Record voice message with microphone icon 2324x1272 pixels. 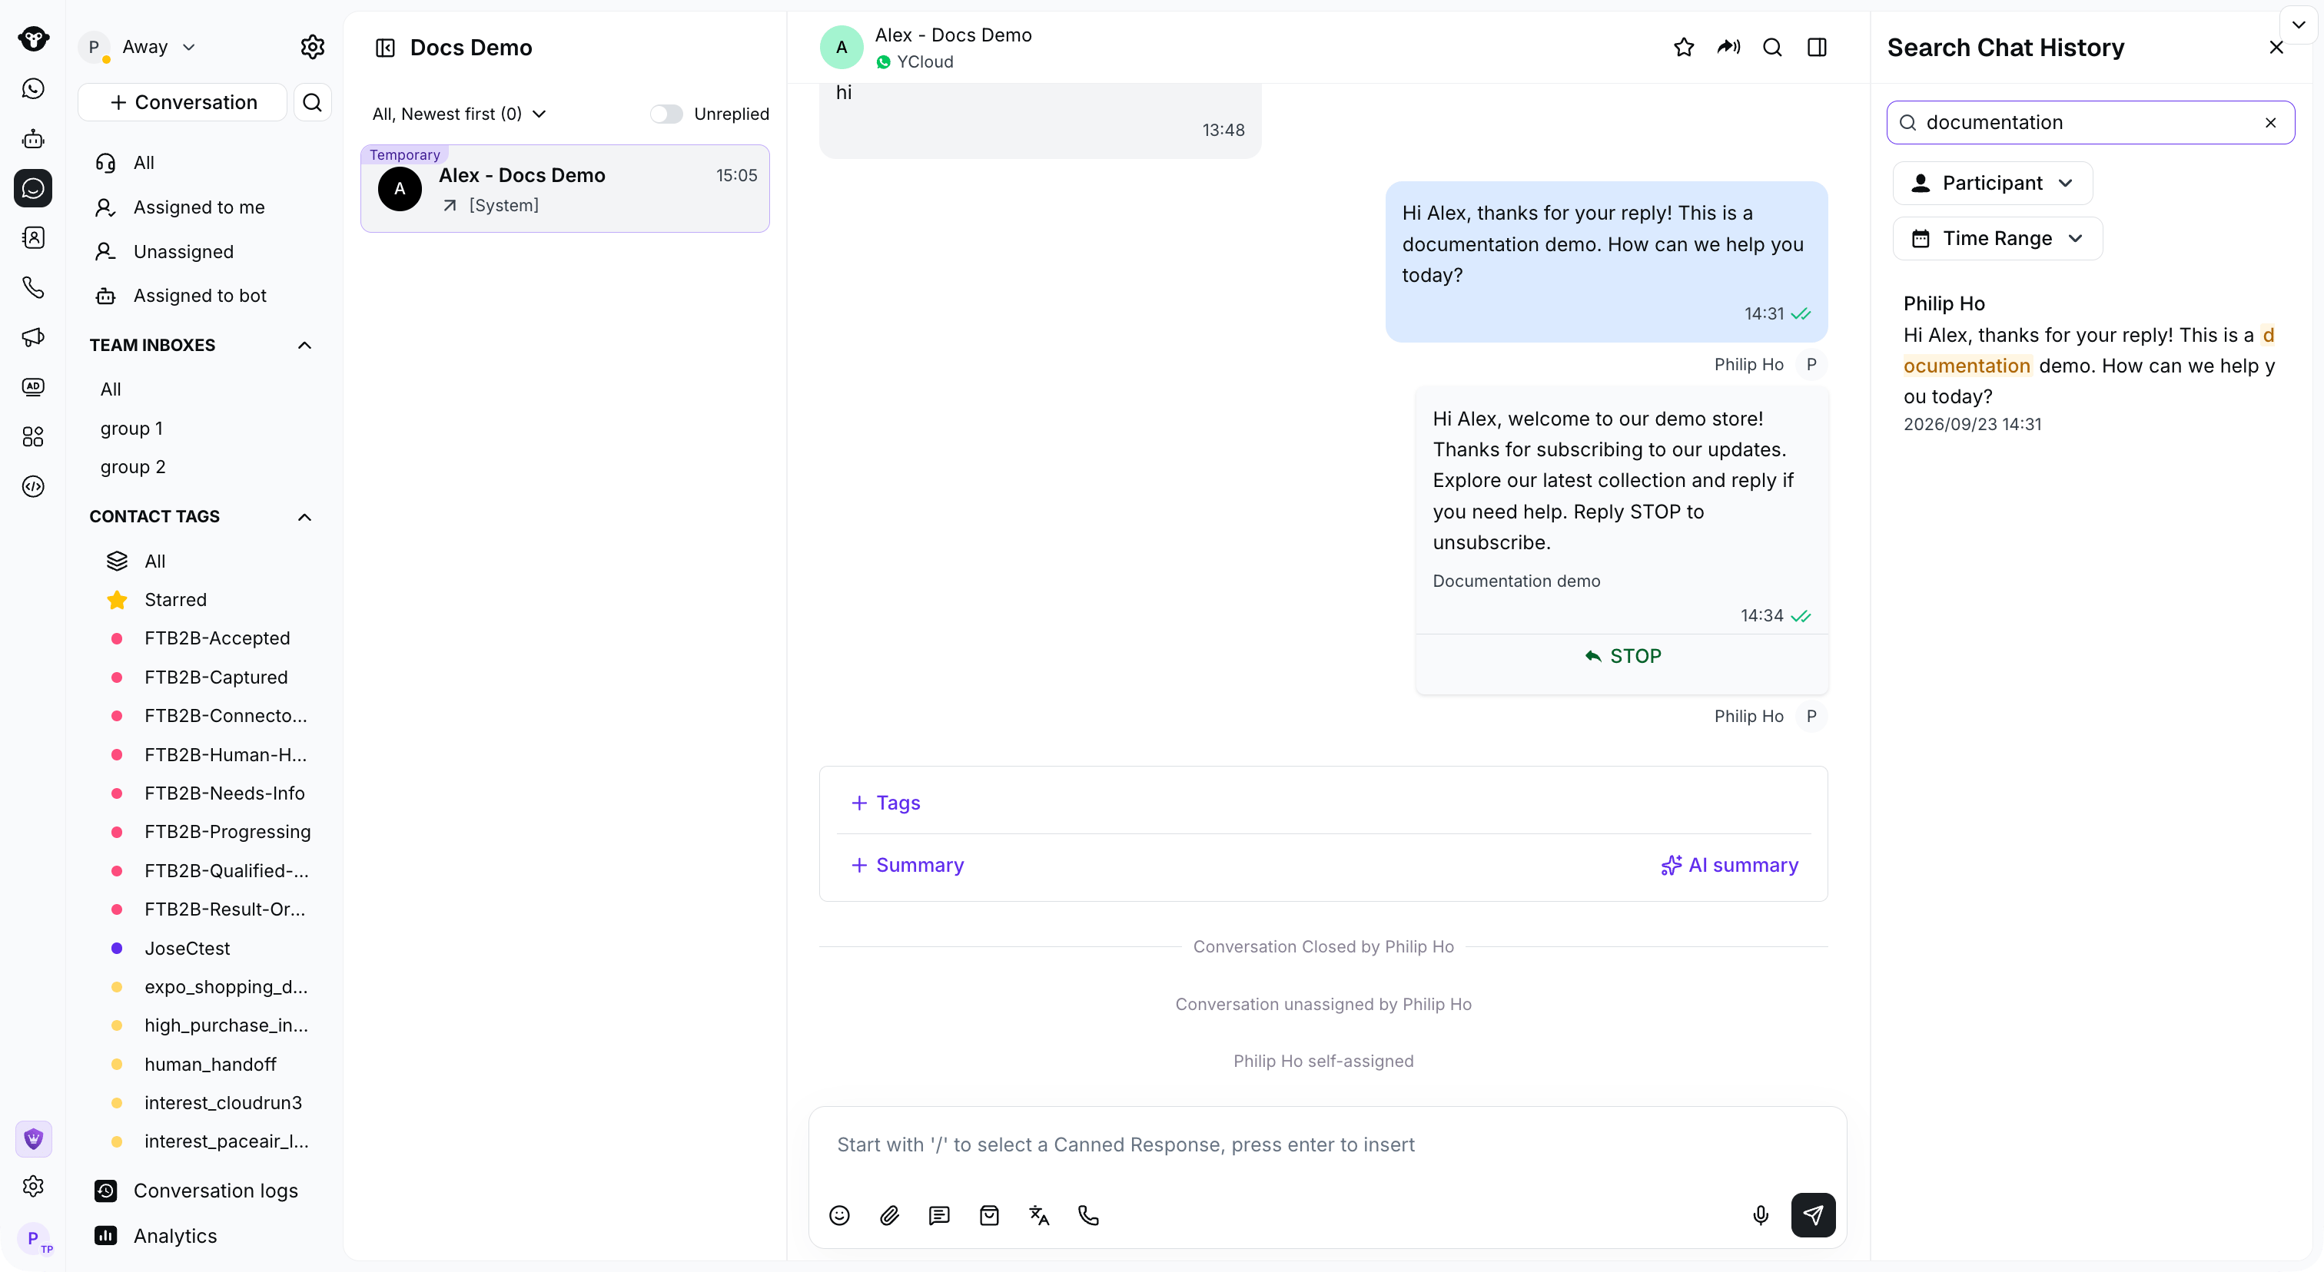[x=1760, y=1216]
